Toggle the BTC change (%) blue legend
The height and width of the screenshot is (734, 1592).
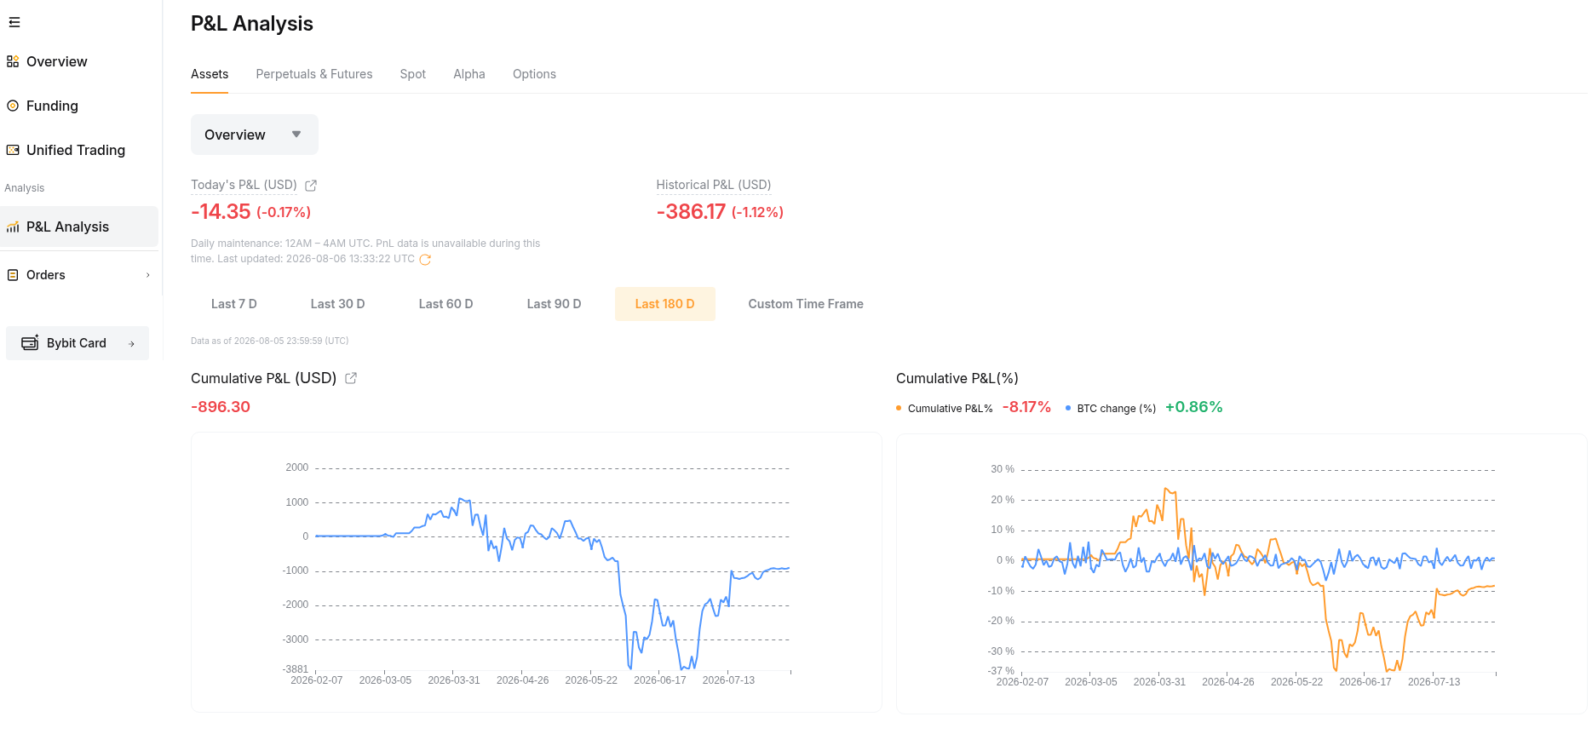(x=1111, y=409)
